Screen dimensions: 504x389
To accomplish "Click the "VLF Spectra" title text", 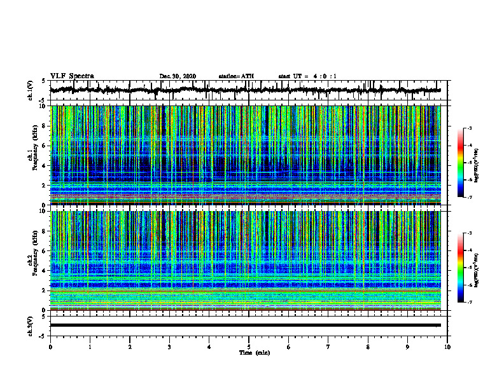I will 72,76.
